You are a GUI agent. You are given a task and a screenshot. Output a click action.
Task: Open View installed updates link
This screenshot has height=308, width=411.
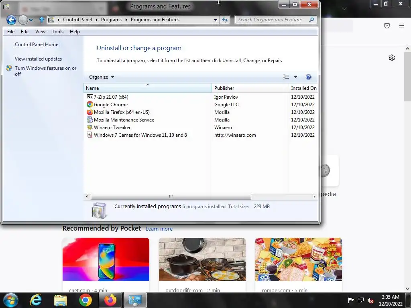38,59
